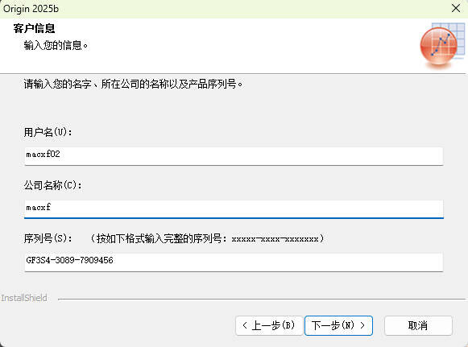The height and width of the screenshot is (347, 468).
Task: Click into the 公司名称 field containing macxf
Action: point(234,209)
